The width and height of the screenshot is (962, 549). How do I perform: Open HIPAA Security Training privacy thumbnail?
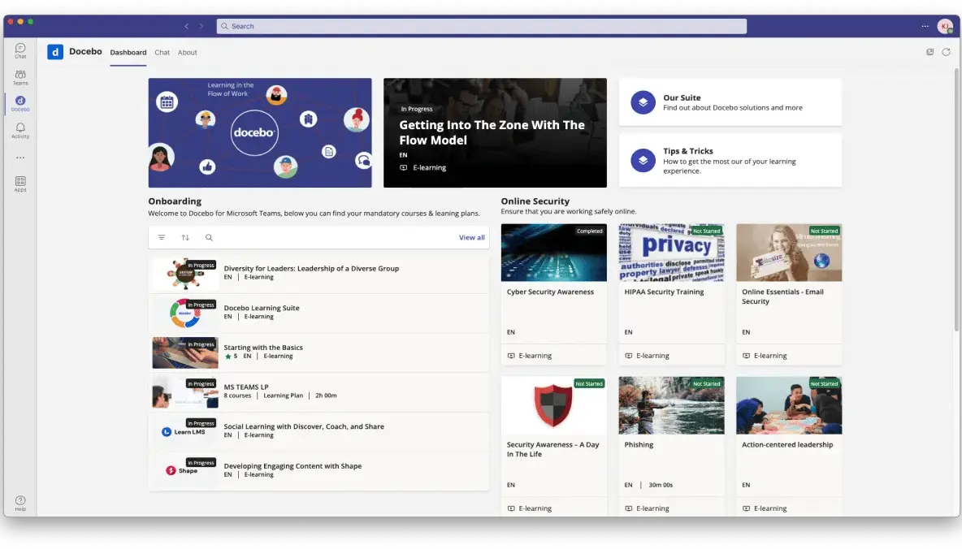(x=671, y=253)
